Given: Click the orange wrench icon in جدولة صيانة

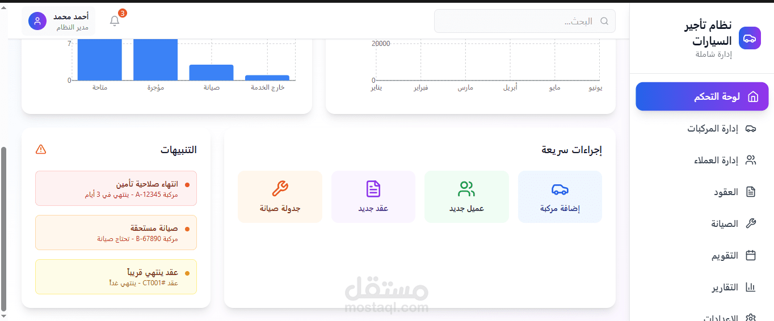Looking at the screenshot, I should (280, 189).
